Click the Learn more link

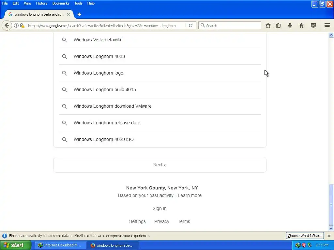coord(190,195)
